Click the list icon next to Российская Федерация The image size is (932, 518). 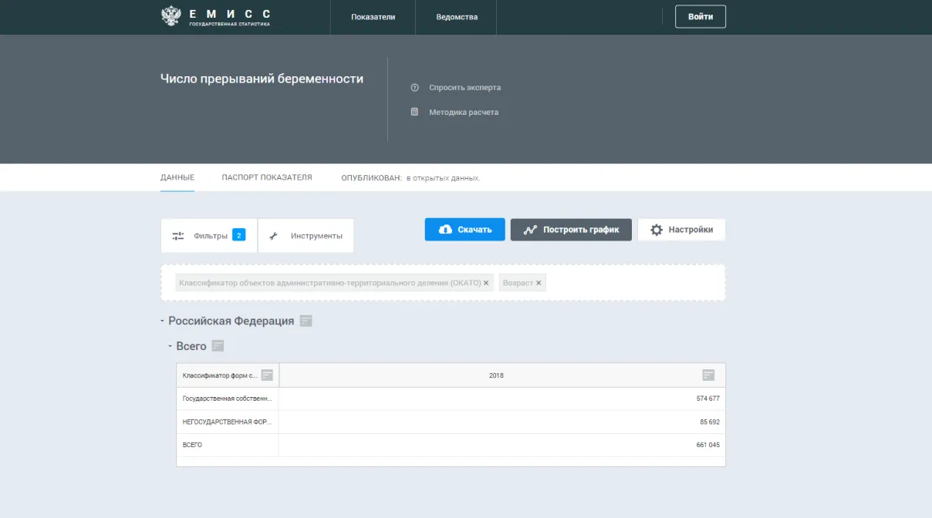[x=306, y=321]
